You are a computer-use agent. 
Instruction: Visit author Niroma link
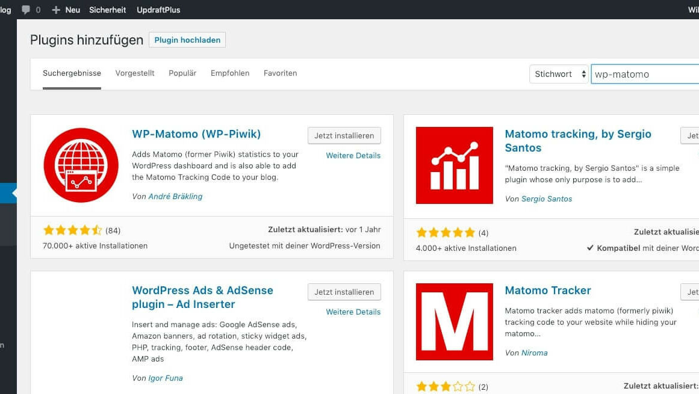[534, 352]
